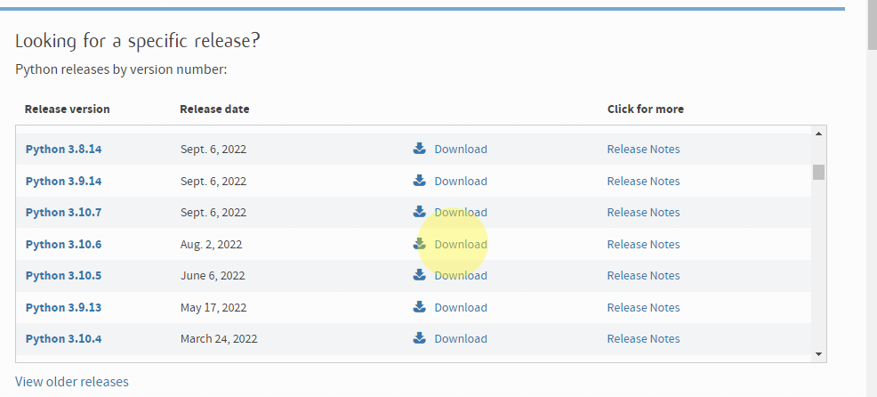View Release Notes for Python 3.10.6

(x=644, y=245)
